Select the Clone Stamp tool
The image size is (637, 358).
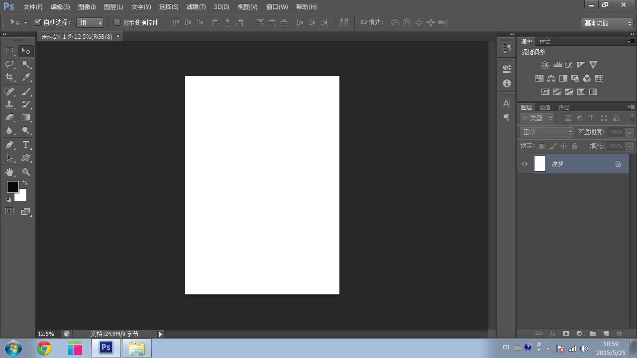click(x=9, y=104)
